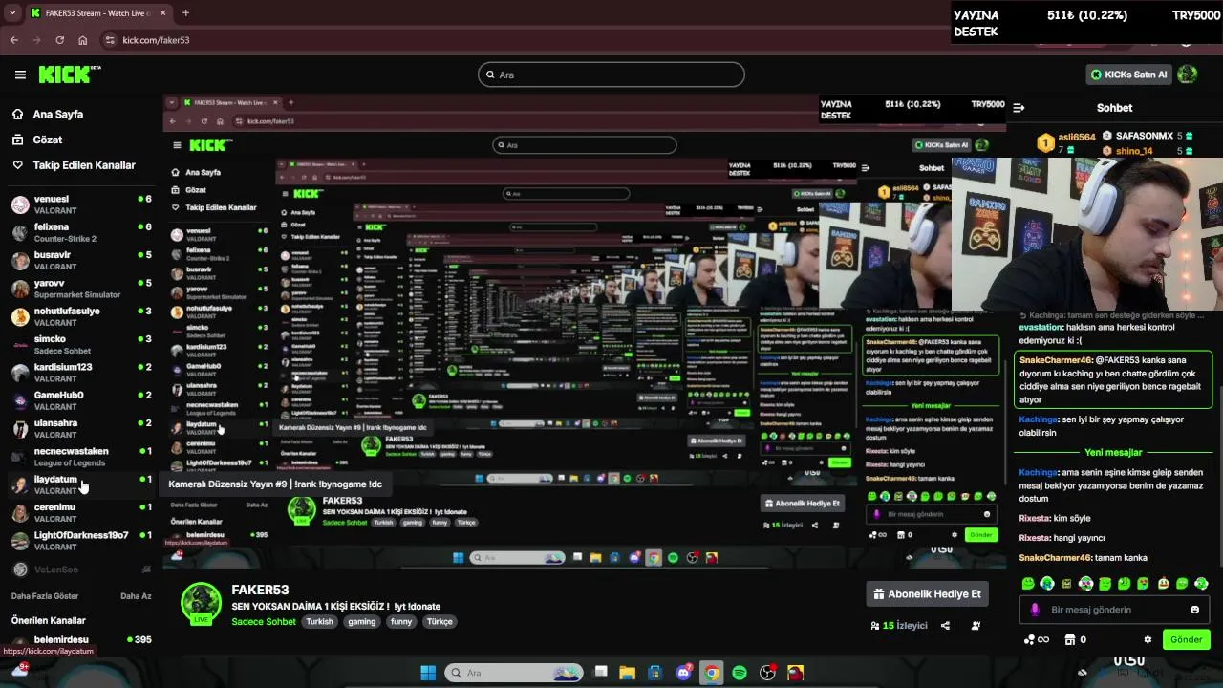The height and width of the screenshot is (688, 1223).
Task: Click the Chrome taskbar icon
Action: click(711, 673)
